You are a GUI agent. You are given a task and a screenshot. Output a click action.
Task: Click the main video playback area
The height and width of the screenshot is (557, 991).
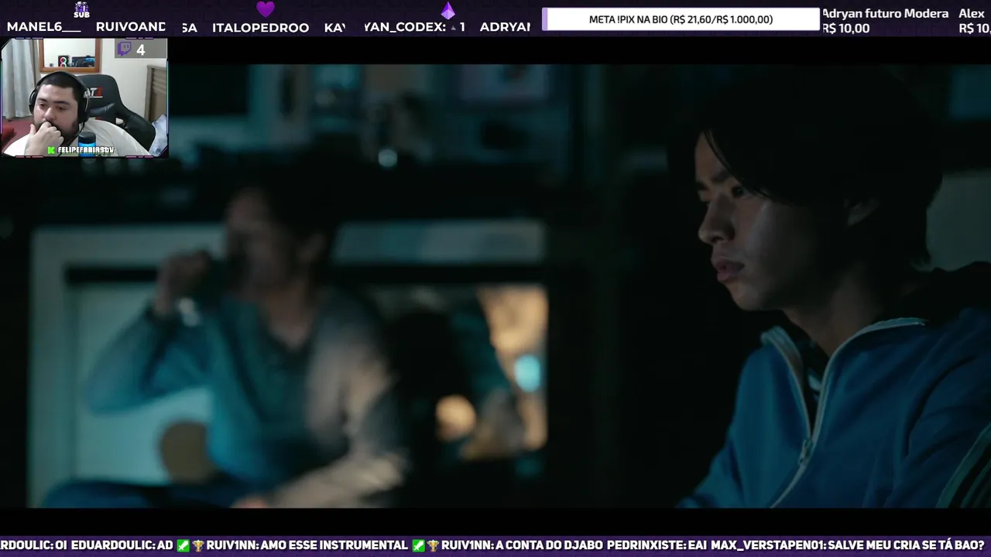(x=495, y=286)
